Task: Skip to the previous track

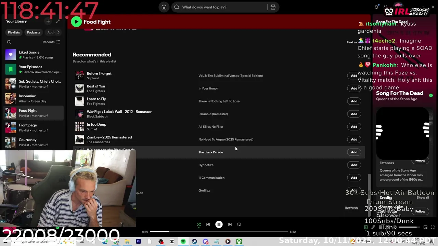Action: tap(208, 224)
